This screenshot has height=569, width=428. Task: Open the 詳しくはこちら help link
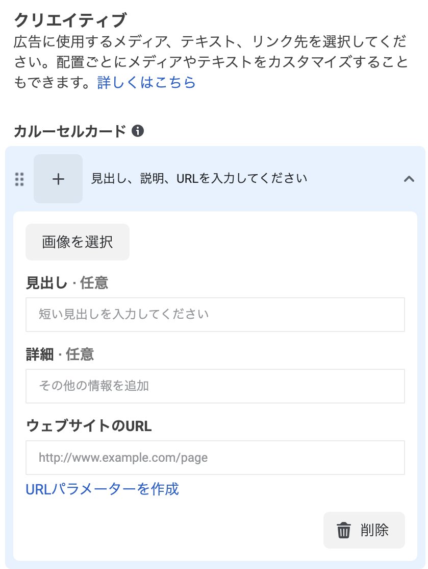pos(145,82)
